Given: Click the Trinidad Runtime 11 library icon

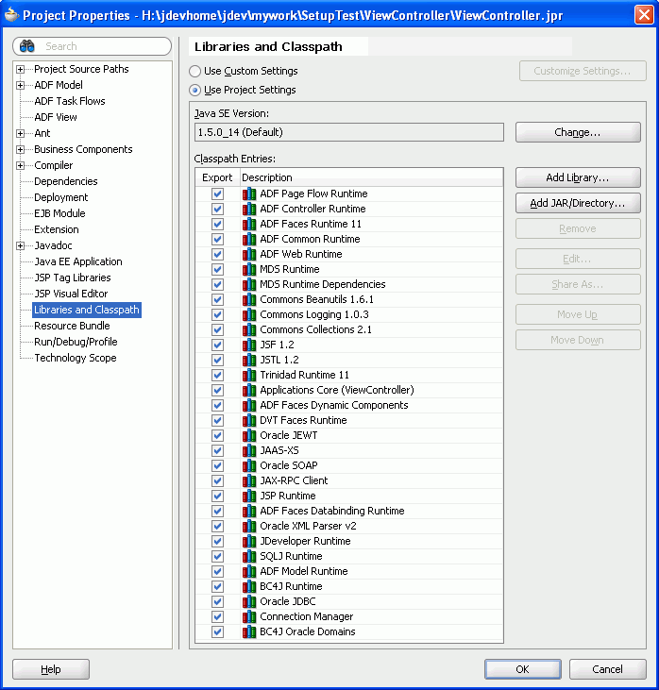Looking at the screenshot, I should 249,375.
